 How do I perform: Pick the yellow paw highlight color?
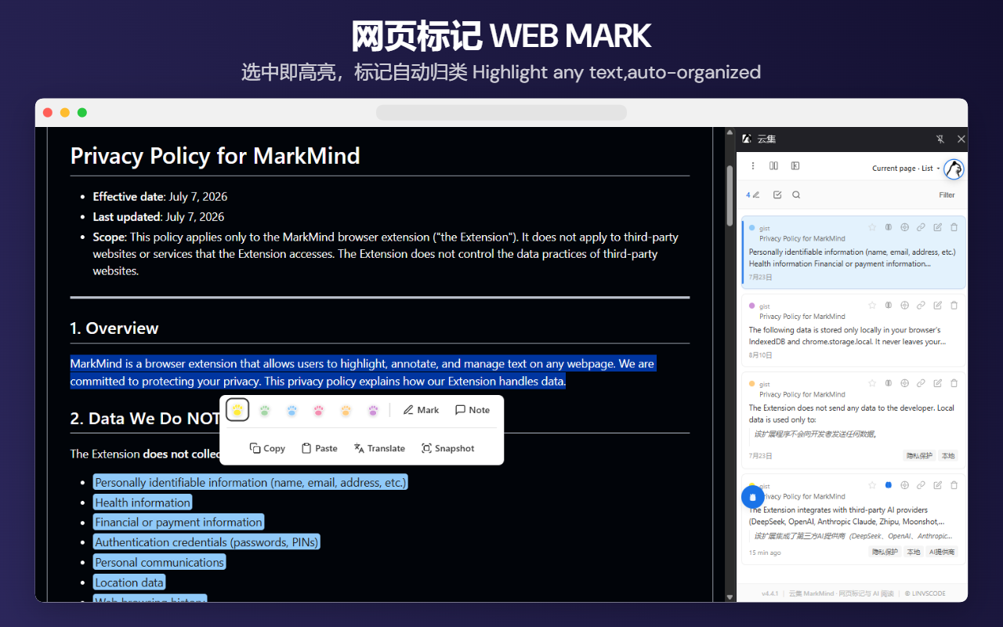click(237, 410)
